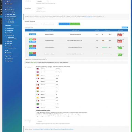
Task: Open the Amazon config menu item
Action: click(x=9, y=4)
